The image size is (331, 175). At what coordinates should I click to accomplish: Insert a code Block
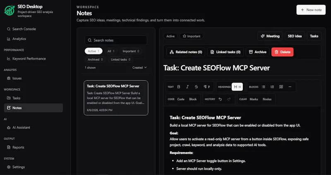click(x=193, y=99)
